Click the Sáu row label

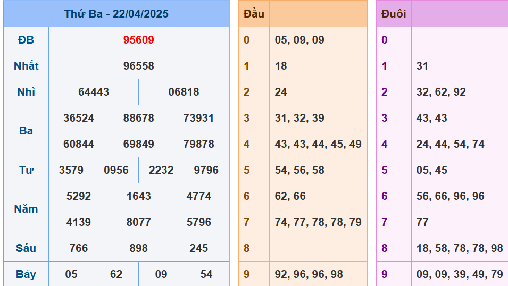coord(26,248)
